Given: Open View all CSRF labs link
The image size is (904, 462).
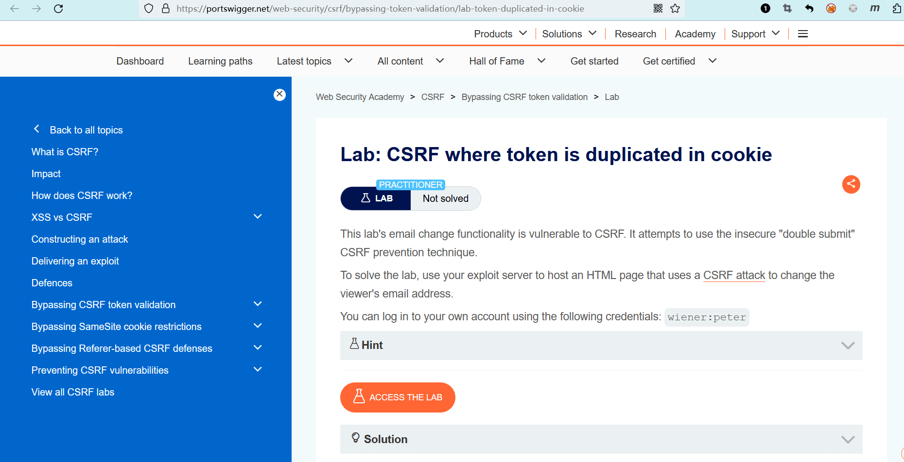Looking at the screenshot, I should [x=73, y=392].
